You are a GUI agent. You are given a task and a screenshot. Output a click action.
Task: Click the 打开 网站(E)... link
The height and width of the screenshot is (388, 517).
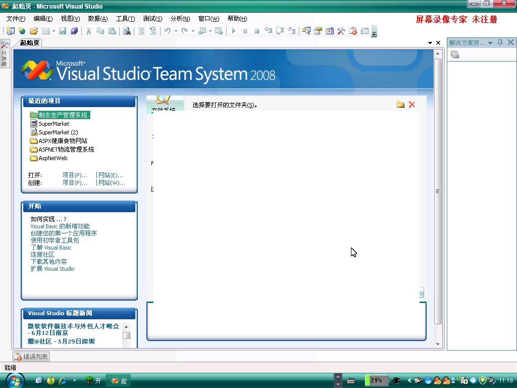tap(111, 175)
